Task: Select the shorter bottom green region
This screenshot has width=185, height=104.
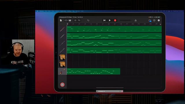Action: pos(94,71)
